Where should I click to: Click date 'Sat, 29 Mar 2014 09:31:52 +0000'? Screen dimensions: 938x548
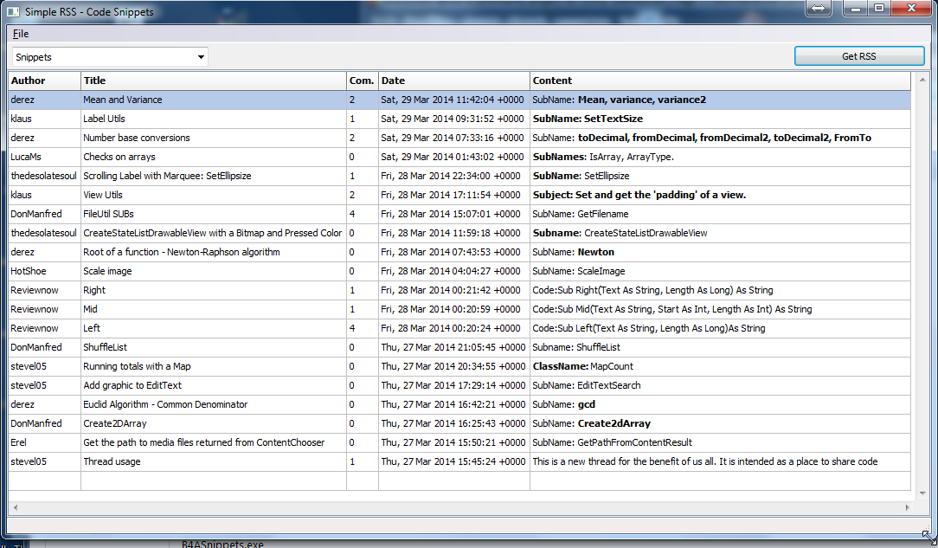(453, 119)
